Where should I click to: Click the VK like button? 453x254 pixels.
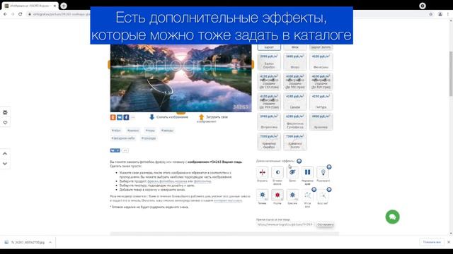tap(115, 150)
